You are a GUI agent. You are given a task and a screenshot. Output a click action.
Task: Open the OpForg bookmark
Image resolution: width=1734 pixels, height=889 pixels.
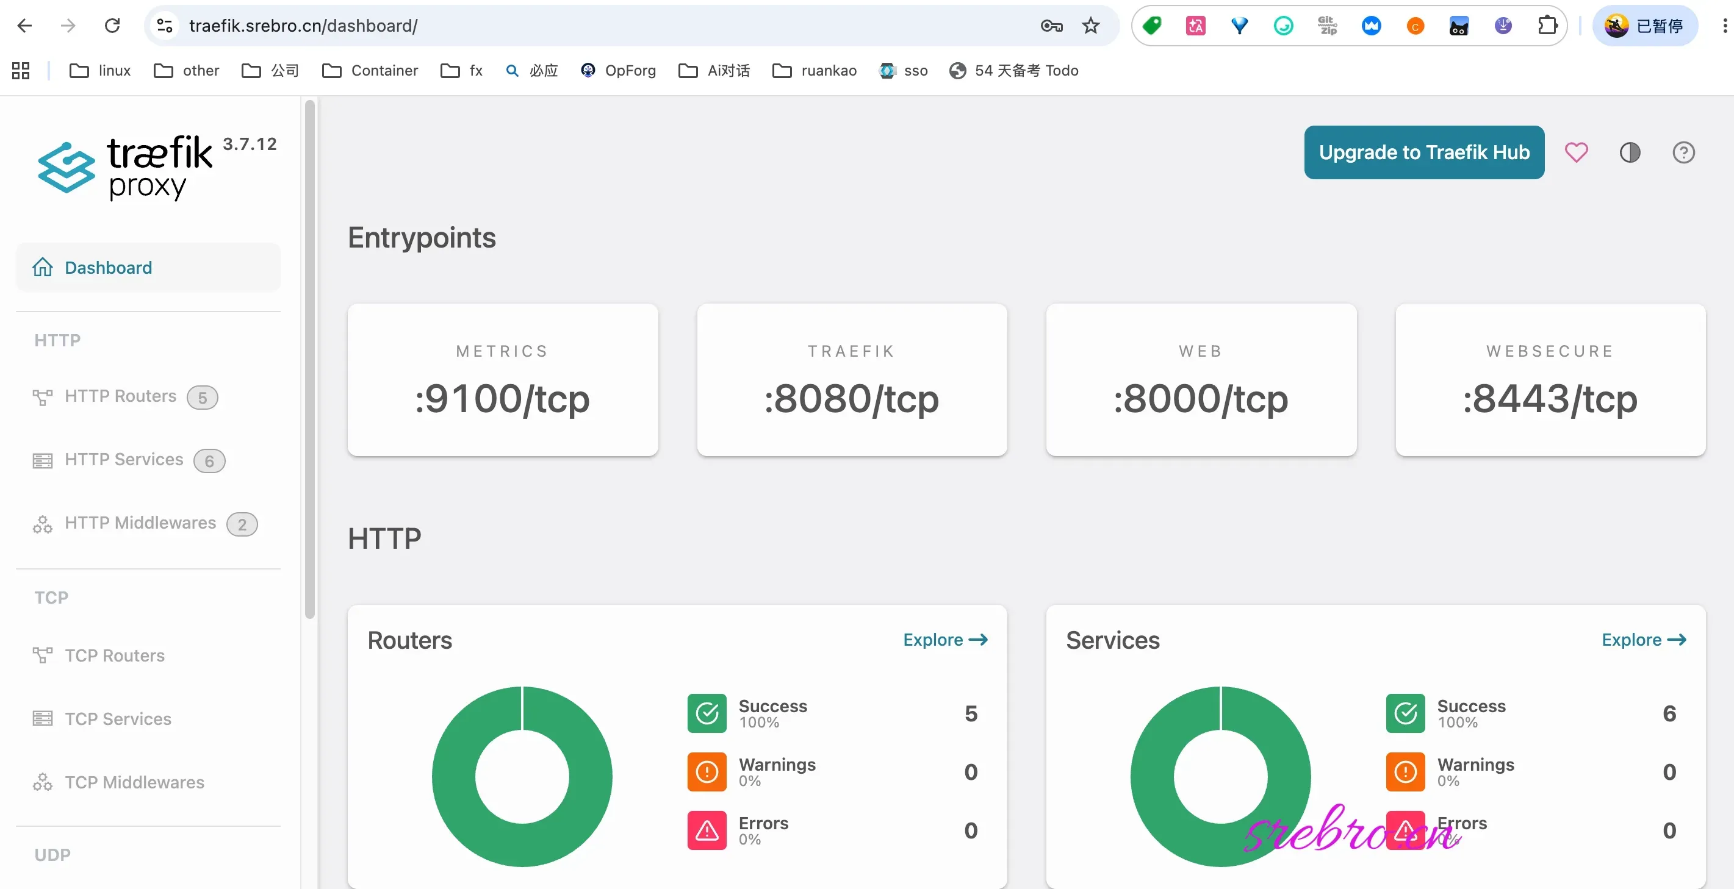pos(617,71)
